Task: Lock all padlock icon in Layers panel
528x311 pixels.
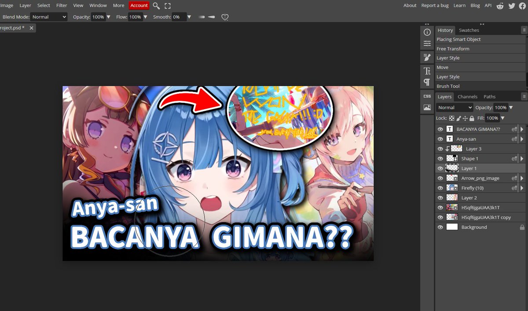Action: tap(472, 118)
